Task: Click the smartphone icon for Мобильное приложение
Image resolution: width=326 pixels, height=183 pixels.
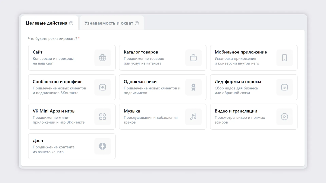Action: tap(284, 57)
